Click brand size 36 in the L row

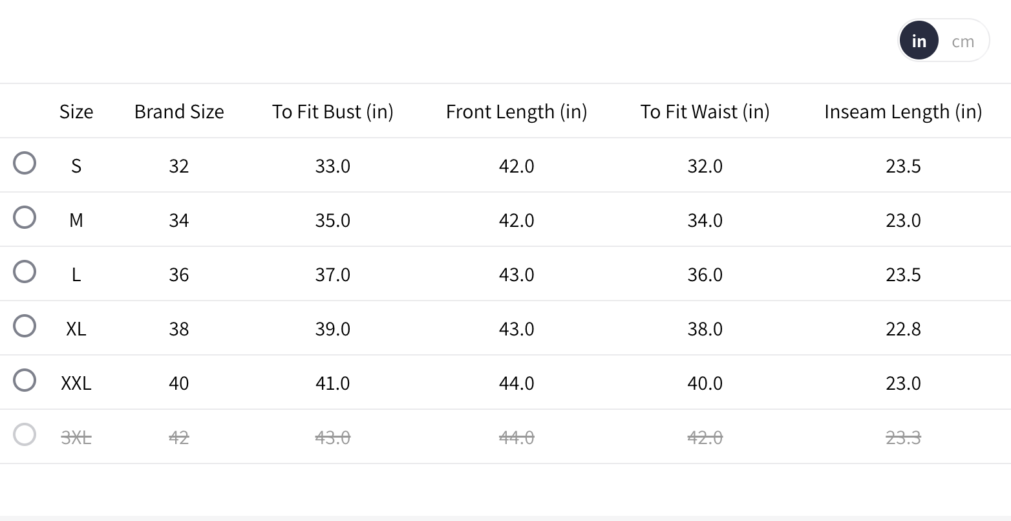pos(179,275)
